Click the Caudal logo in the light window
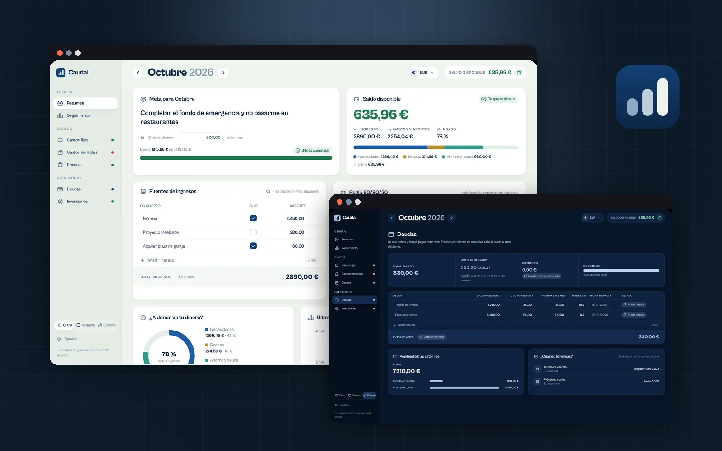Image resolution: width=722 pixels, height=451 pixels. pyautogui.click(x=61, y=73)
